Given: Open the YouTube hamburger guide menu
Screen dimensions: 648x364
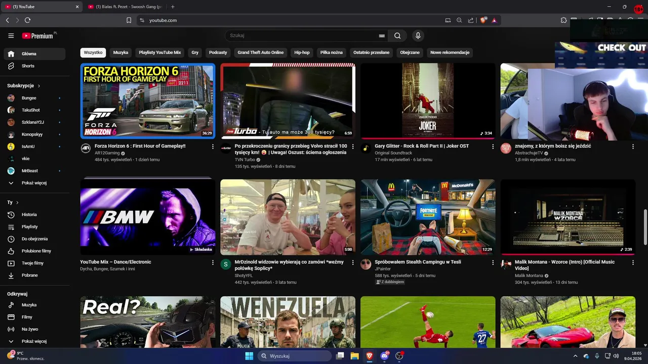Looking at the screenshot, I should coord(11,35).
